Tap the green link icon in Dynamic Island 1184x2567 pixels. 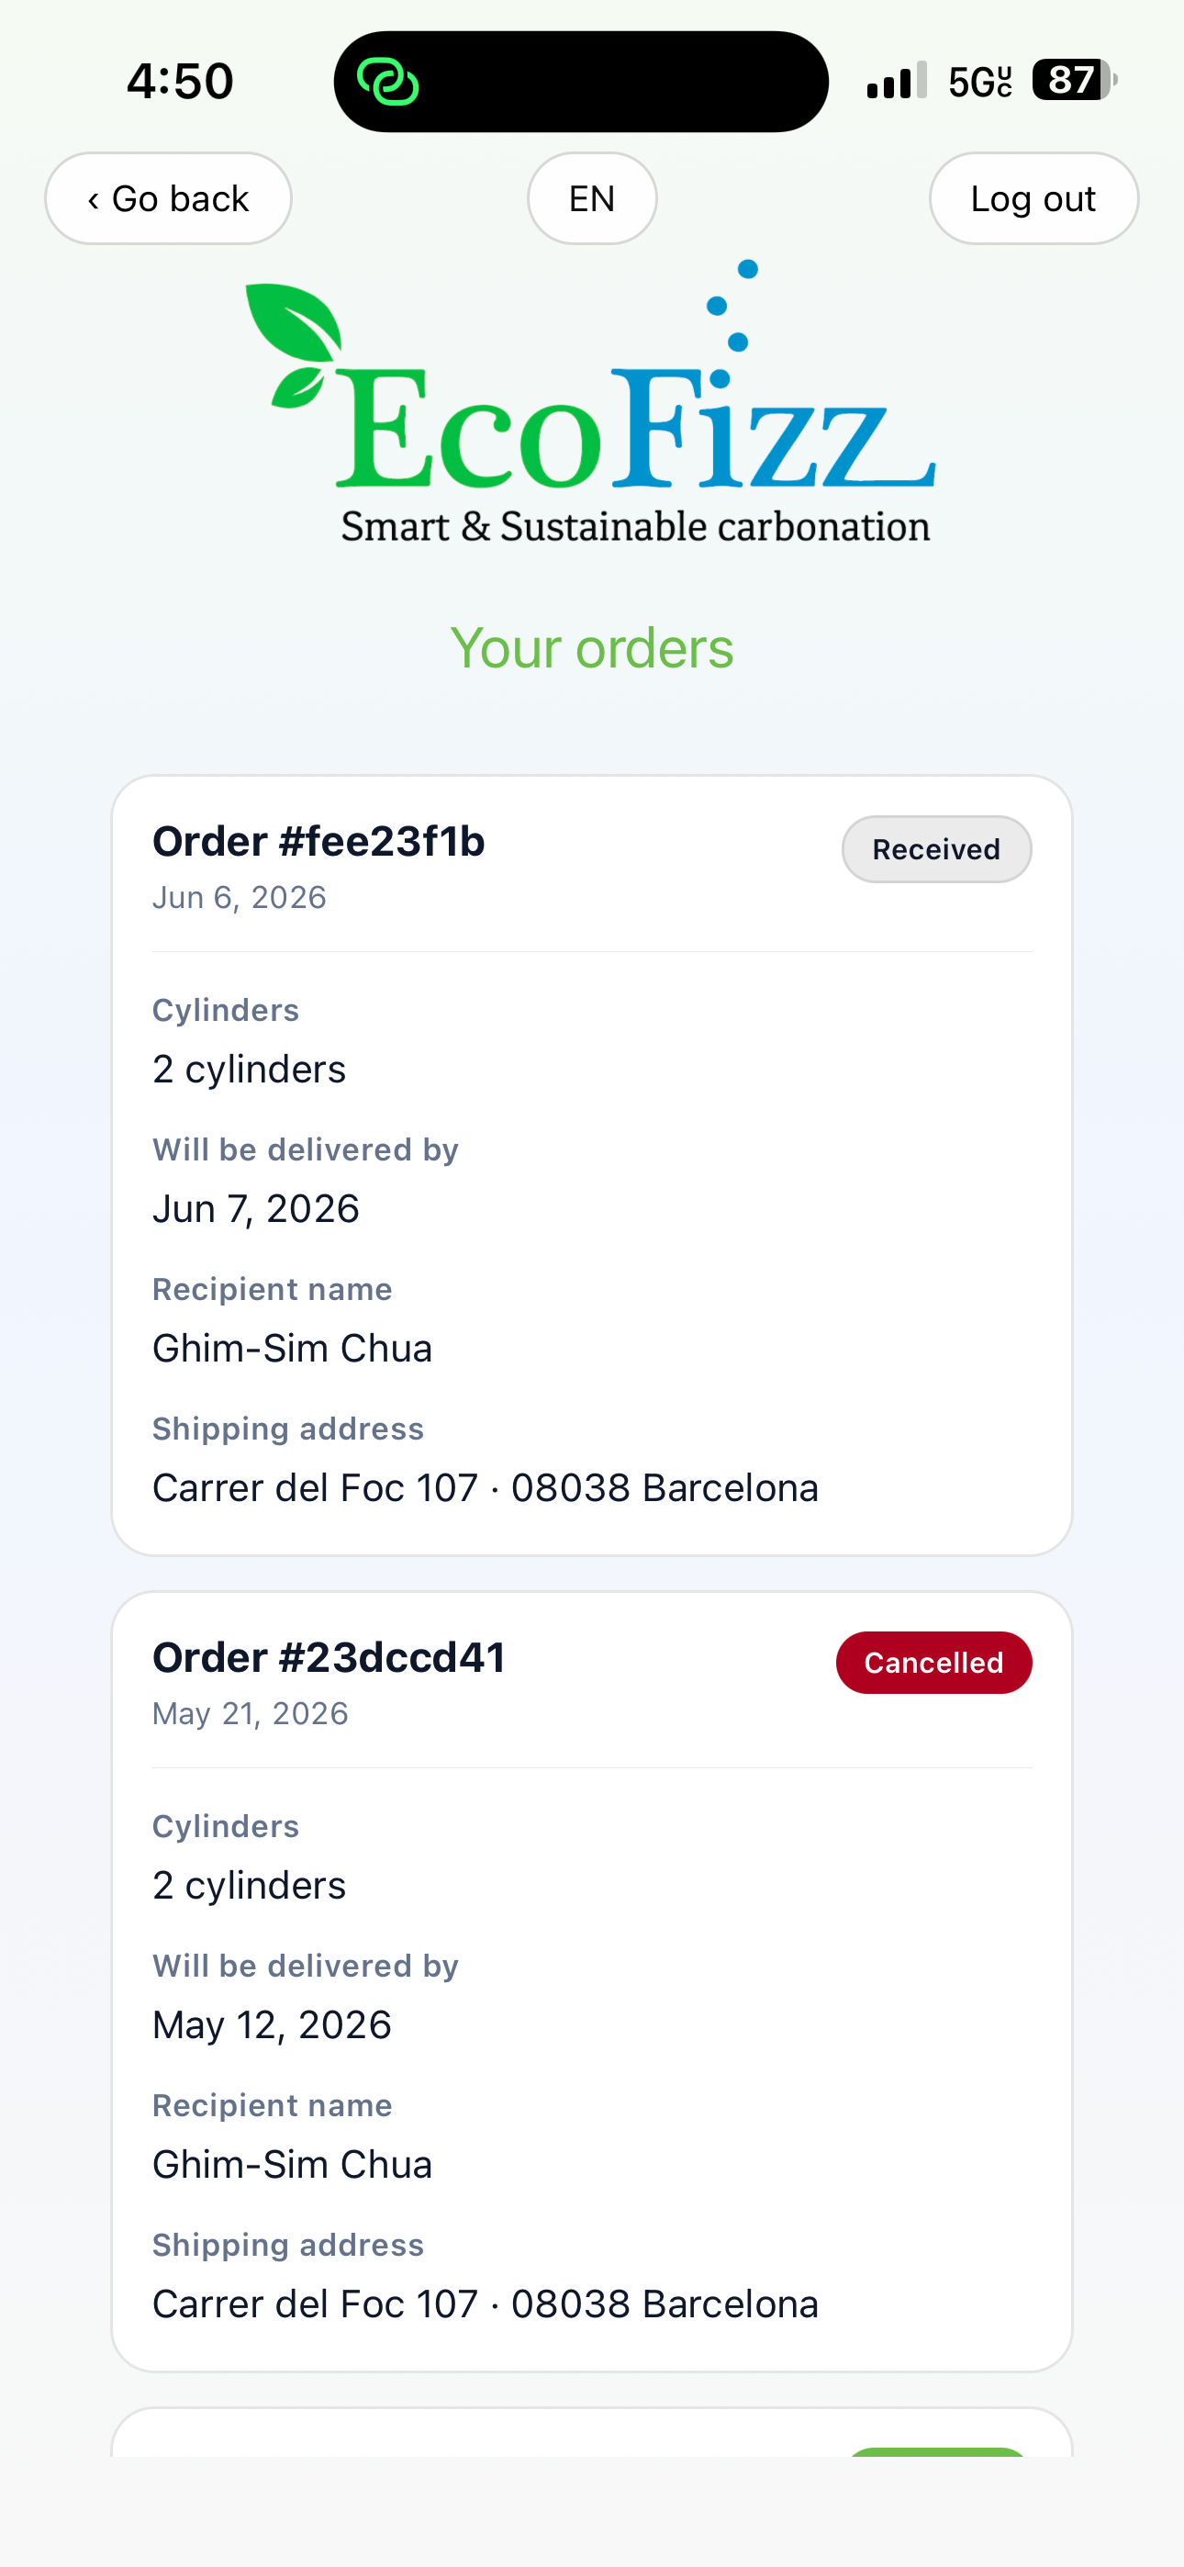tap(387, 82)
